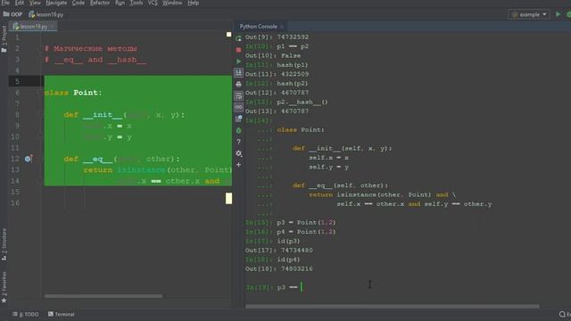Open the VCS menu
Screen dimensions: 571x321
[153, 3]
